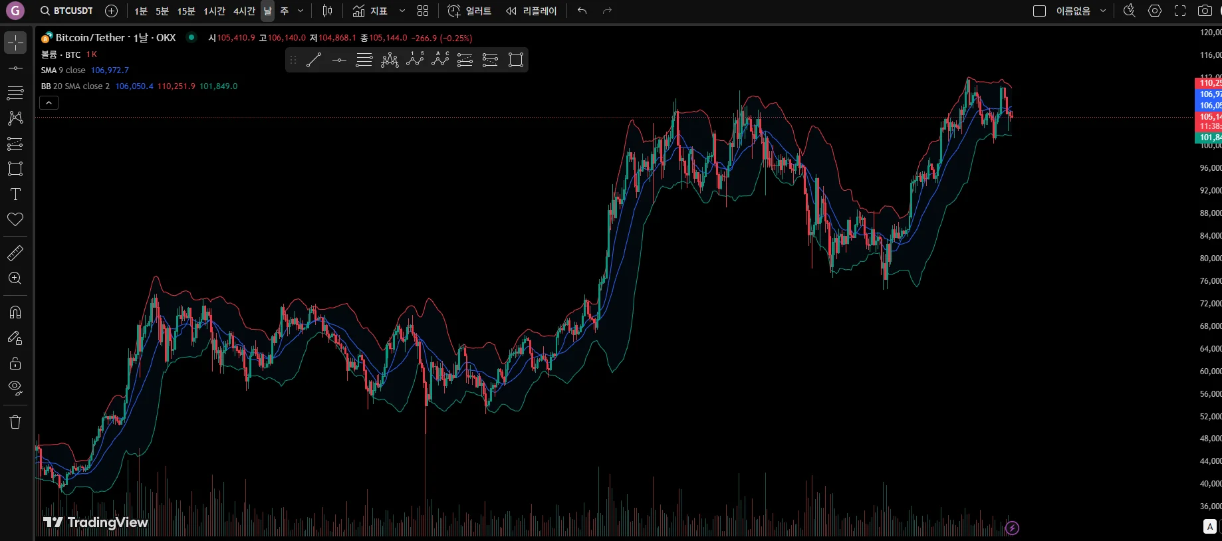The height and width of the screenshot is (541, 1222).
Task: Click the BTCUSDT symbol search field
Action: tap(66, 11)
